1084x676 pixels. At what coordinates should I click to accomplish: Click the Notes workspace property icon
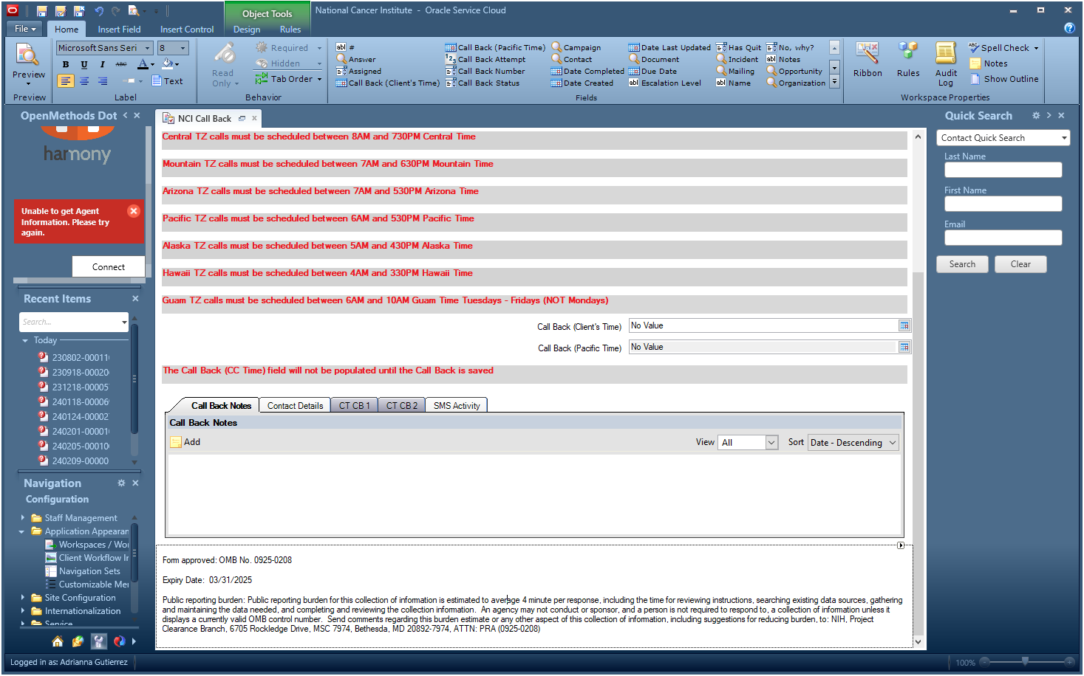click(975, 63)
